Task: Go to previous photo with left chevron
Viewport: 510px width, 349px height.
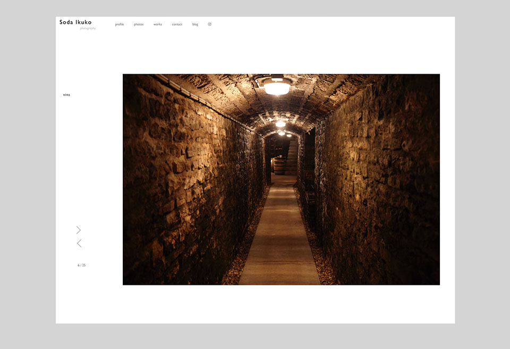Action: pyautogui.click(x=79, y=243)
